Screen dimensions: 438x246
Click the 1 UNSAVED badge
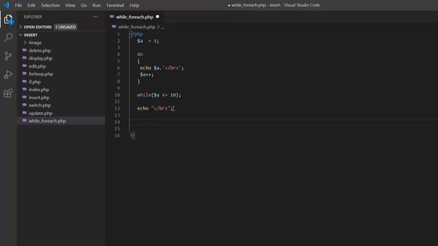[66, 27]
